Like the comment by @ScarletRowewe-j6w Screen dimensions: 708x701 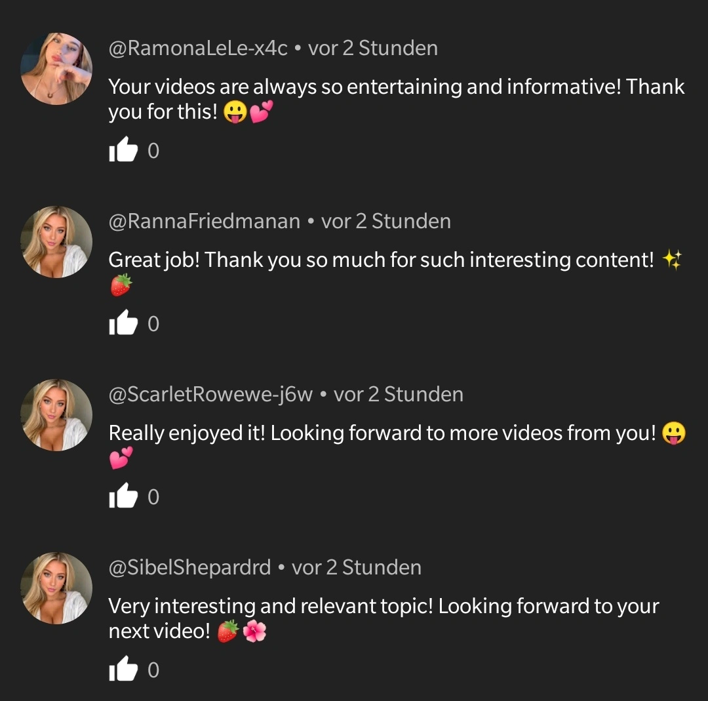[123, 496]
